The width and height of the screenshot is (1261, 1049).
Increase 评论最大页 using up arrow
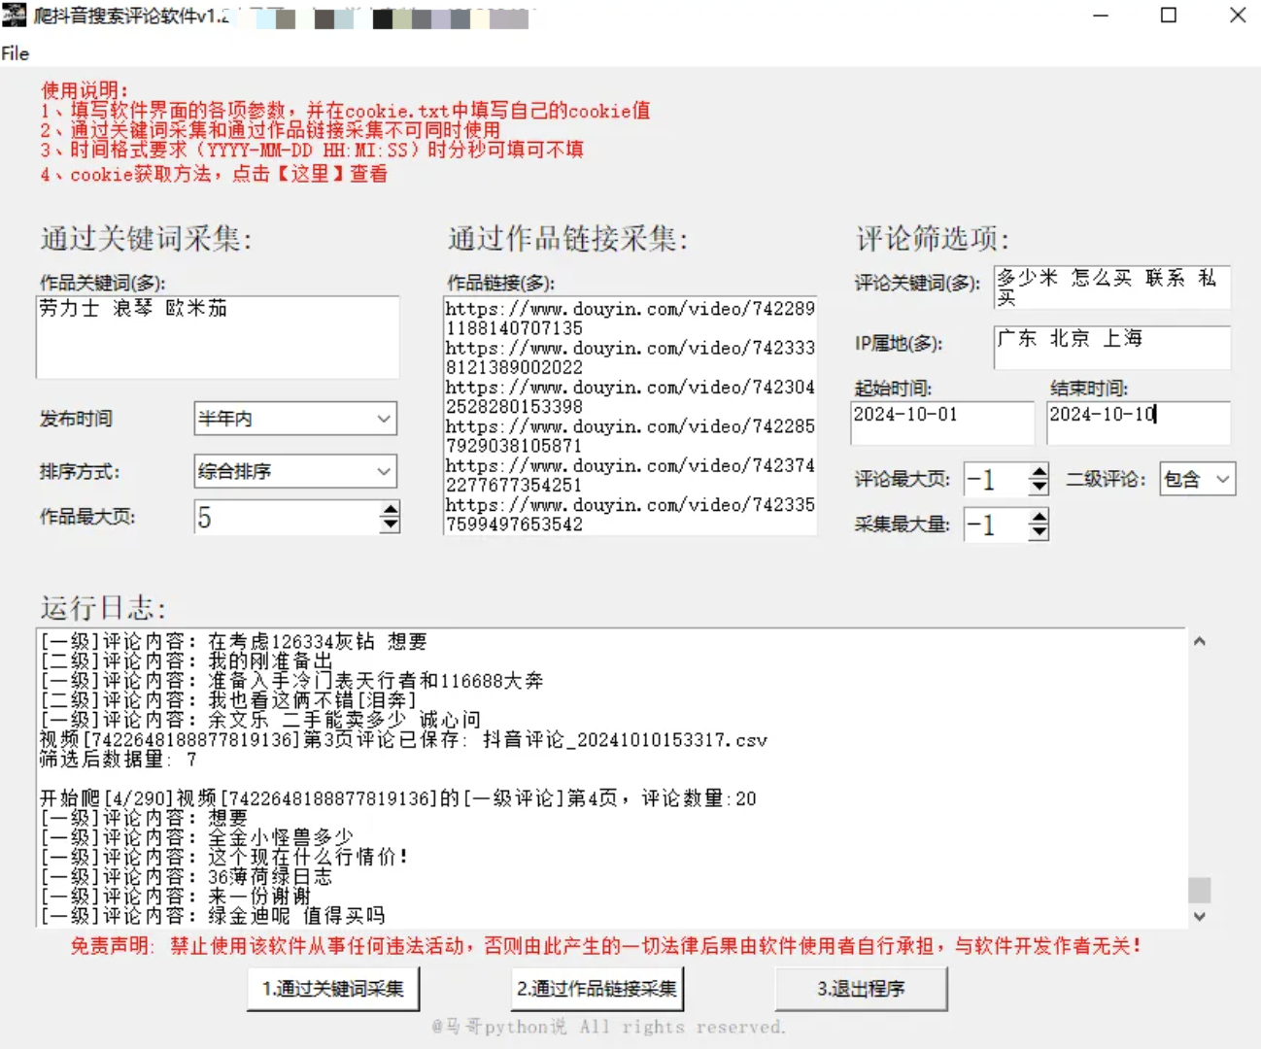click(1039, 471)
